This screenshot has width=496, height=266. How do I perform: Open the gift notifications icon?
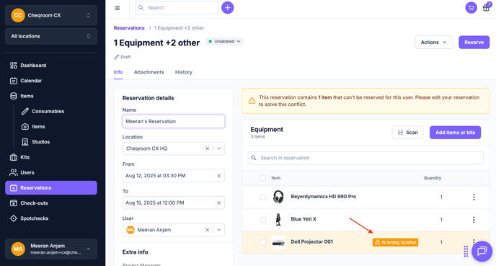[x=486, y=8]
